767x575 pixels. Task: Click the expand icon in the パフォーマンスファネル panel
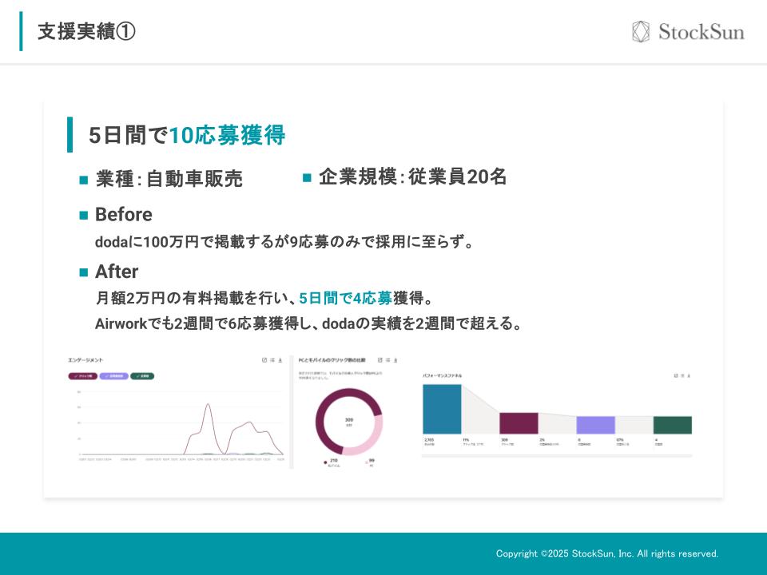click(676, 375)
